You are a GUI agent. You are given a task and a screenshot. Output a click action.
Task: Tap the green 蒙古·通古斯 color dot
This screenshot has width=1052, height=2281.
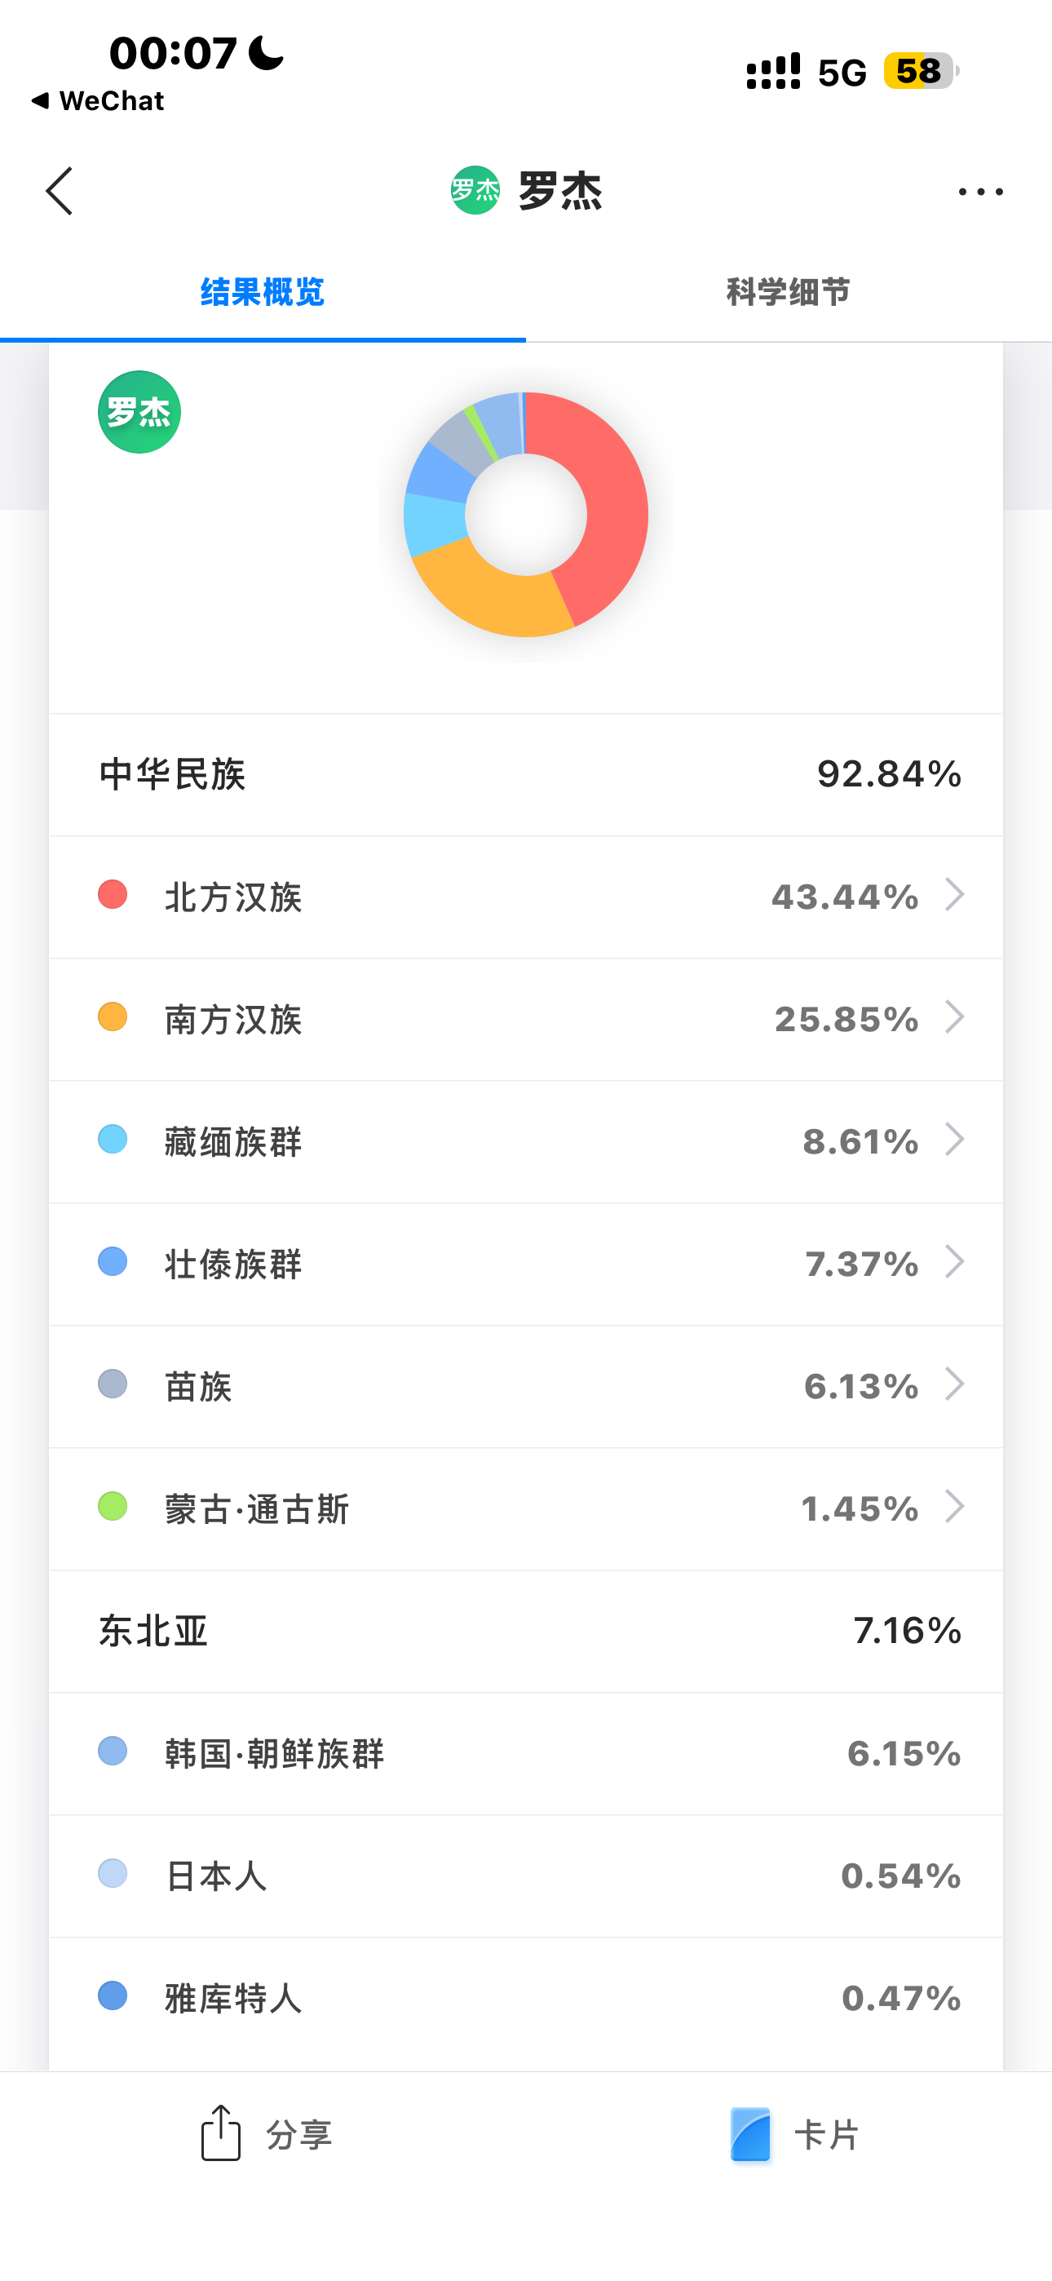(x=113, y=1506)
